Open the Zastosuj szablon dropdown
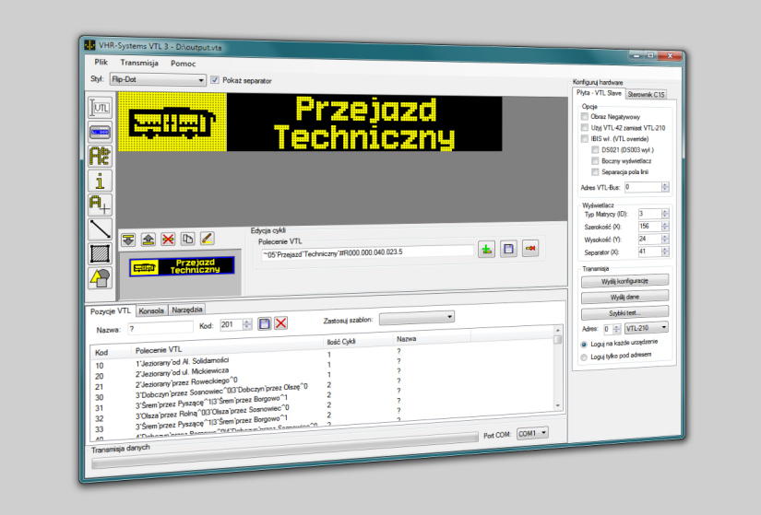Image resolution: width=761 pixels, height=515 pixels. pyautogui.click(x=417, y=318)
